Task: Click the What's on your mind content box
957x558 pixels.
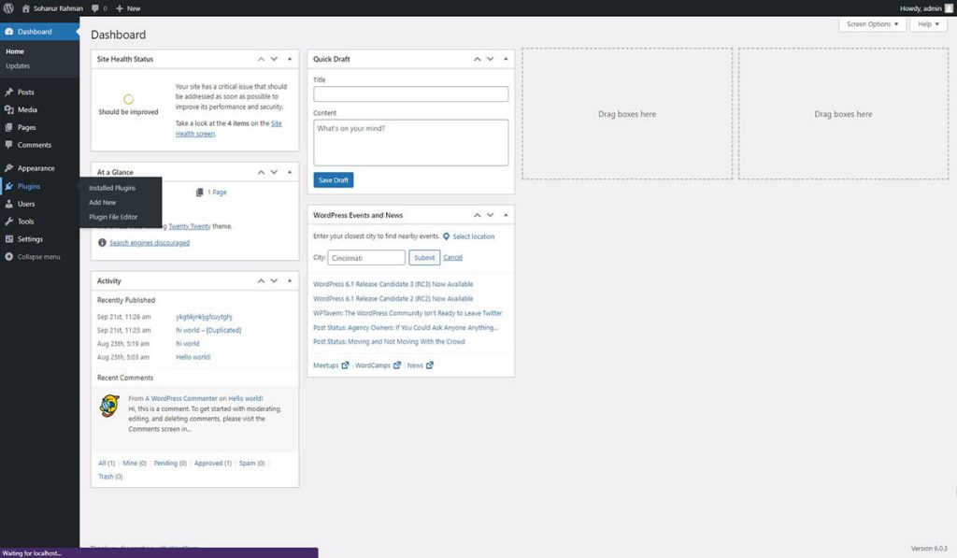Action: coord(411,143)
